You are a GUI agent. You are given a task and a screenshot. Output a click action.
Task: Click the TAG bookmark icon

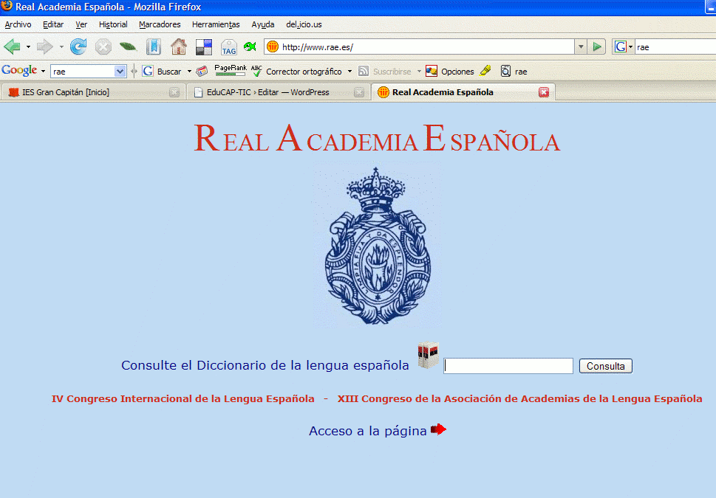229,47
